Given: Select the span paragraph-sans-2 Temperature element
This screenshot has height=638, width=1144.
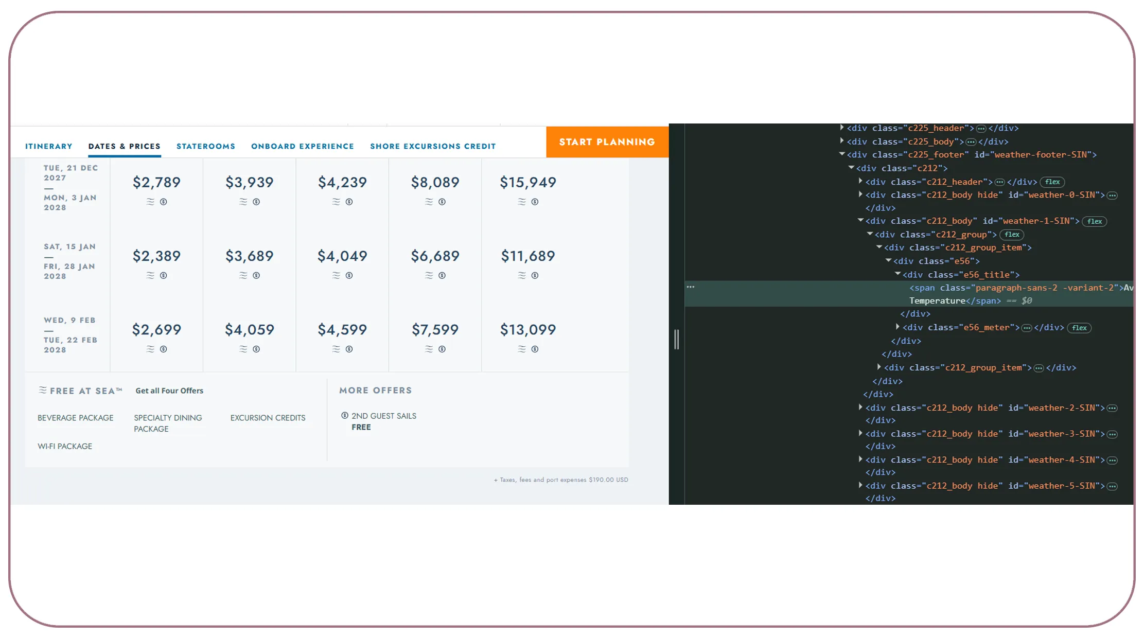Looking at the screenshot, I should (x=909, y=294).
